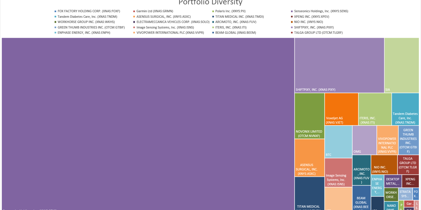Click the DESKTOP METAL treemap tile
The height and width of the screenshot is (210, 421).
[x=392, y=181]
